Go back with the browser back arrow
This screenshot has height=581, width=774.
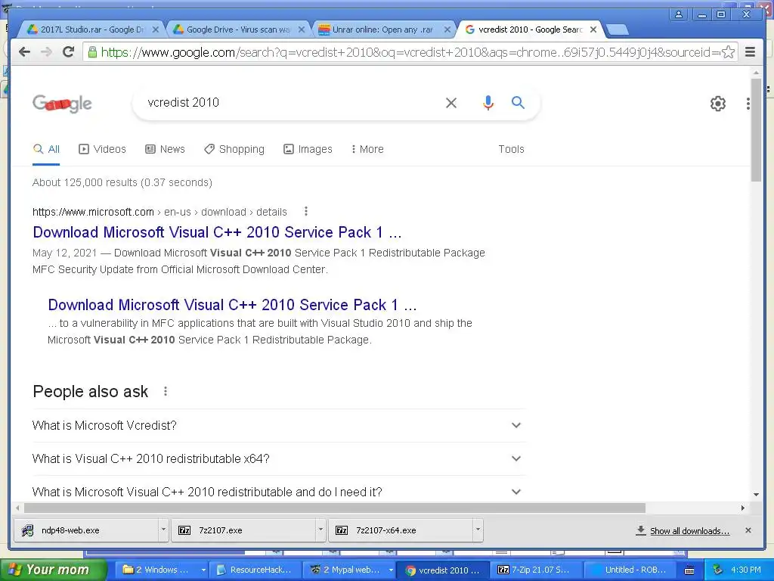24,52
